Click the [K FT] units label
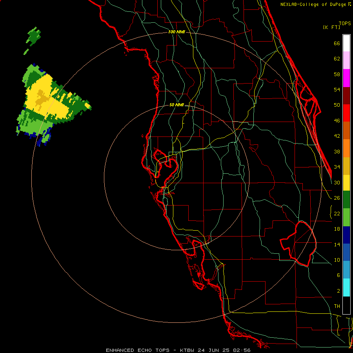 tap(331, 27)
